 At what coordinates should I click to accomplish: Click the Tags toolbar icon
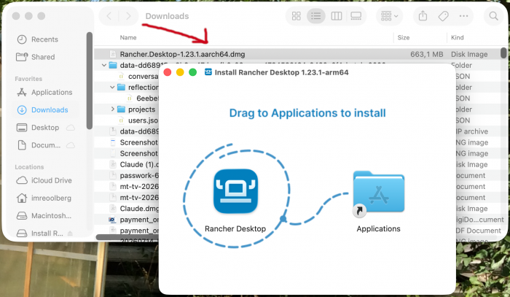pyautogui.click(x=443, y=16)
